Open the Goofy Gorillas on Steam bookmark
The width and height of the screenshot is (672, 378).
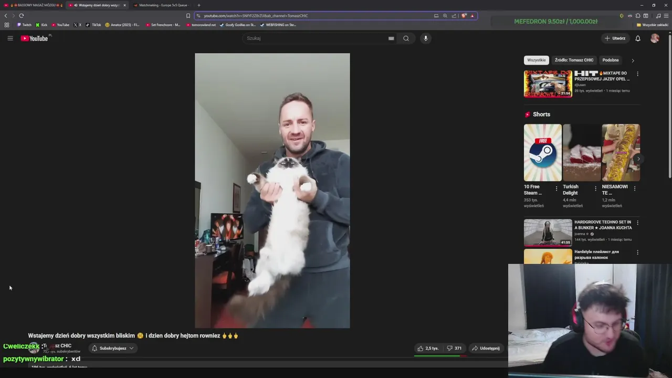pyautogui.click(x=238, y=25)
